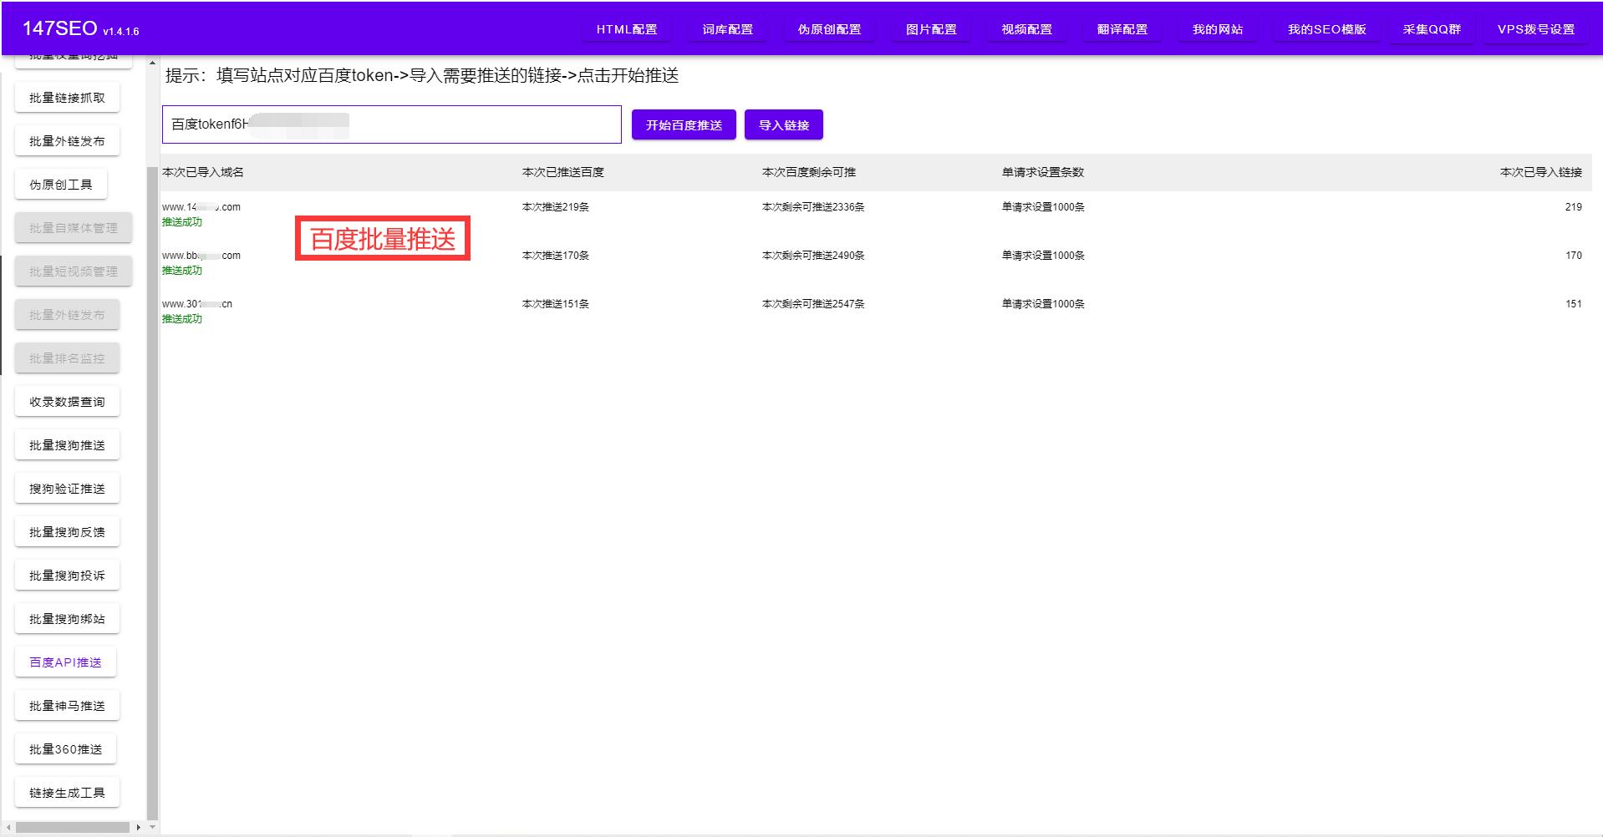Screen dimensions: 1603x837
Task: Open 收录数据查询 in the sidebar
Action: (x=67, y=401)
